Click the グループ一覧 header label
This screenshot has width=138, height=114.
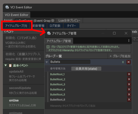(54, 56)
